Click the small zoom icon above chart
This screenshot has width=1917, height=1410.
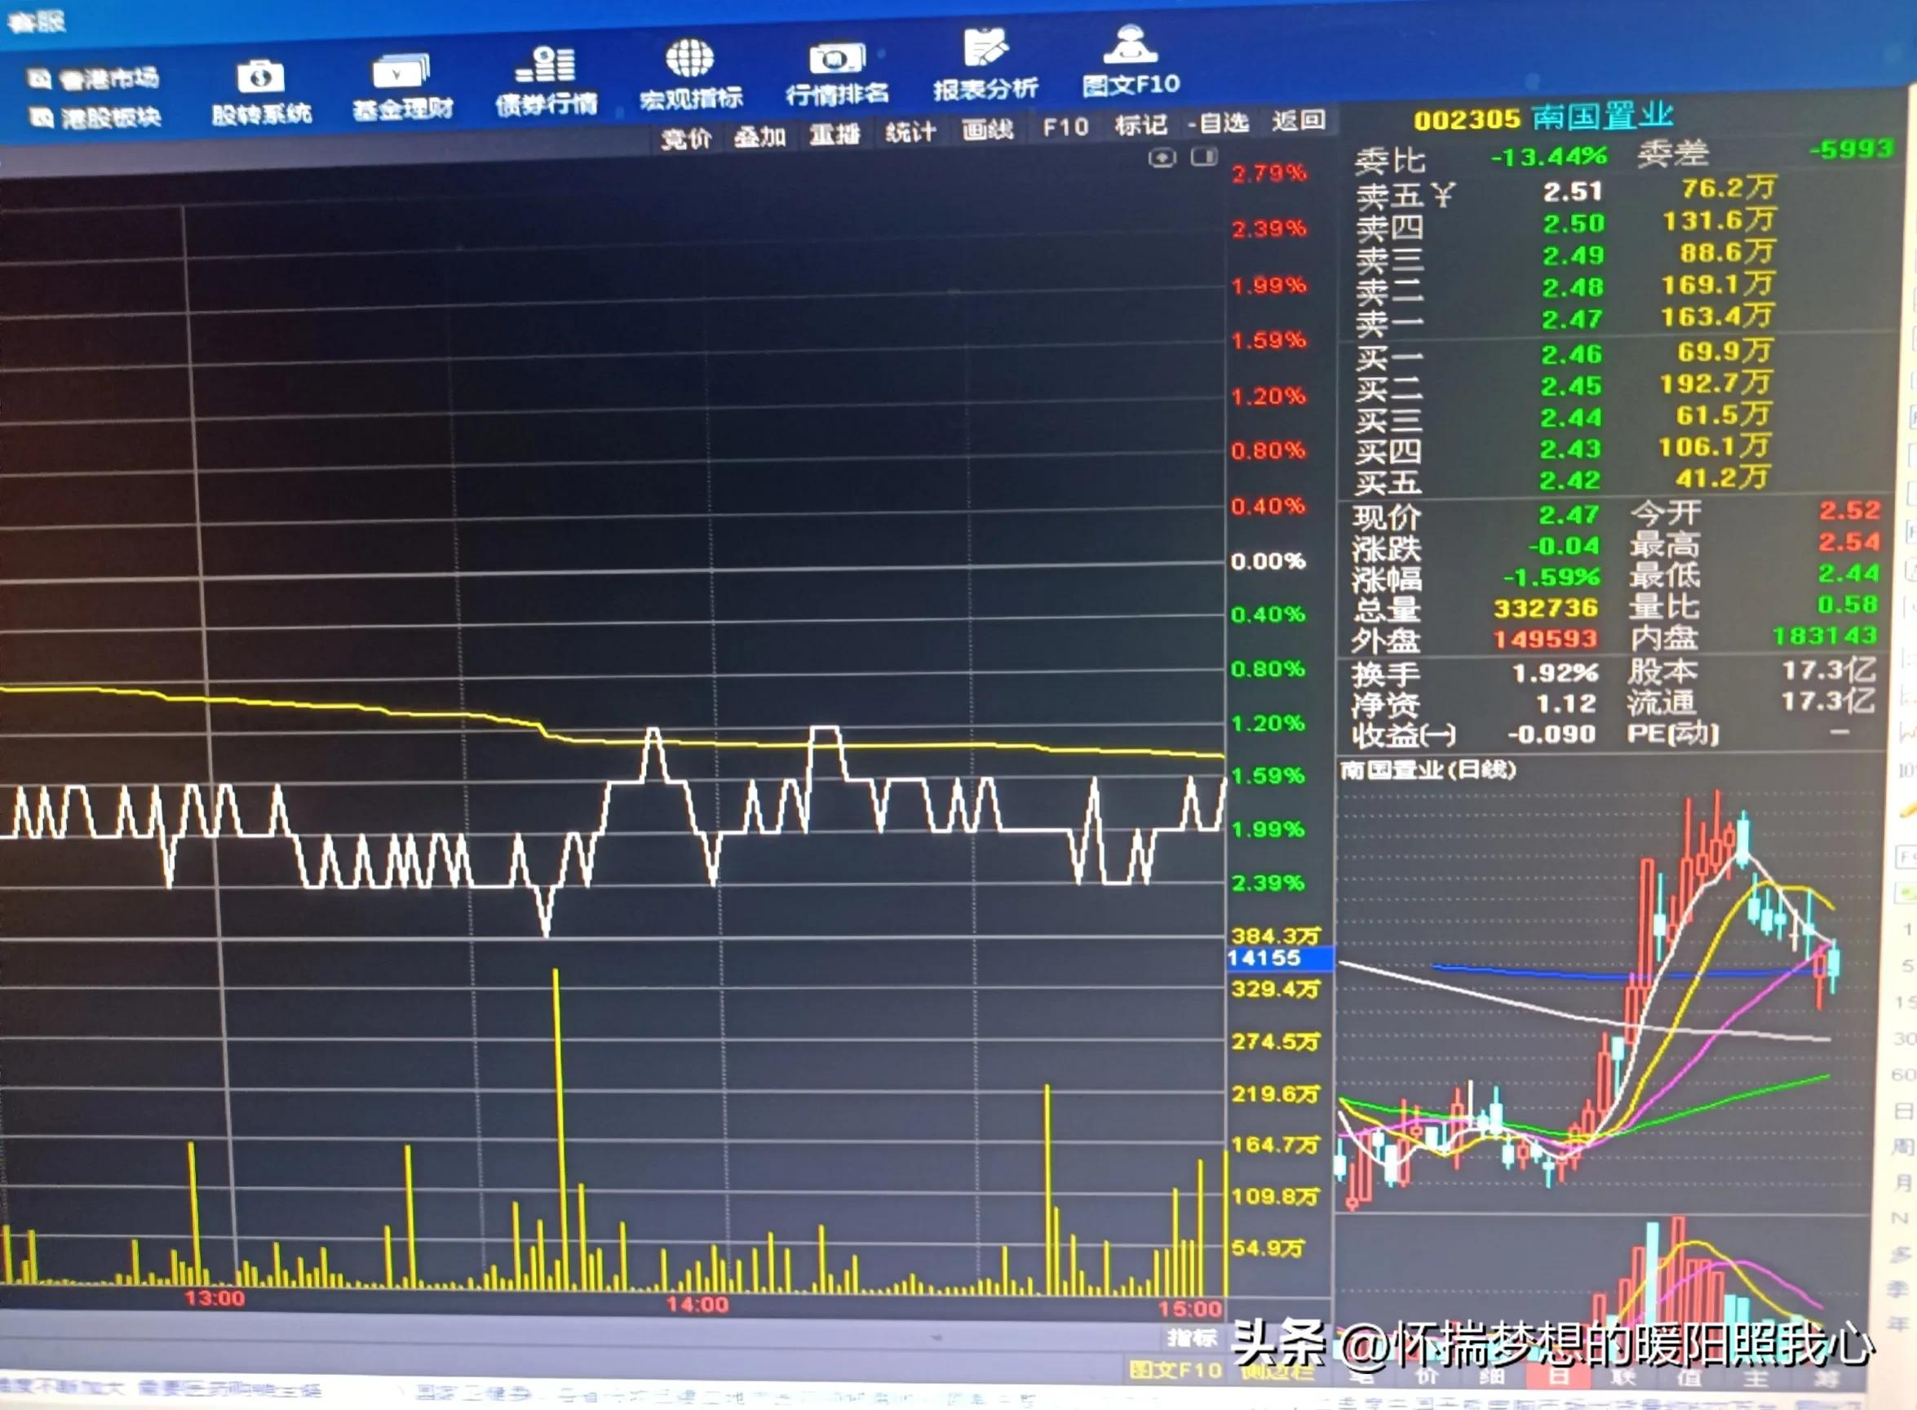pos(1162,158)
